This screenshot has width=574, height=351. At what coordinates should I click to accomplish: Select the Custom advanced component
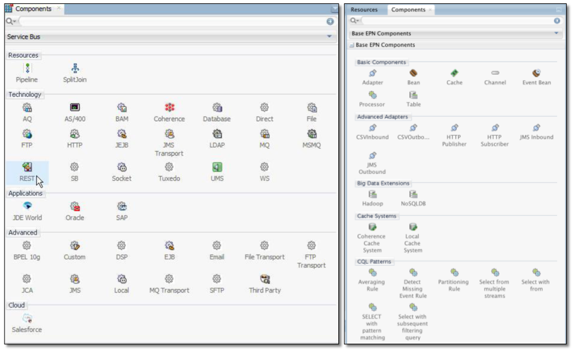click(x=75, y=246)
